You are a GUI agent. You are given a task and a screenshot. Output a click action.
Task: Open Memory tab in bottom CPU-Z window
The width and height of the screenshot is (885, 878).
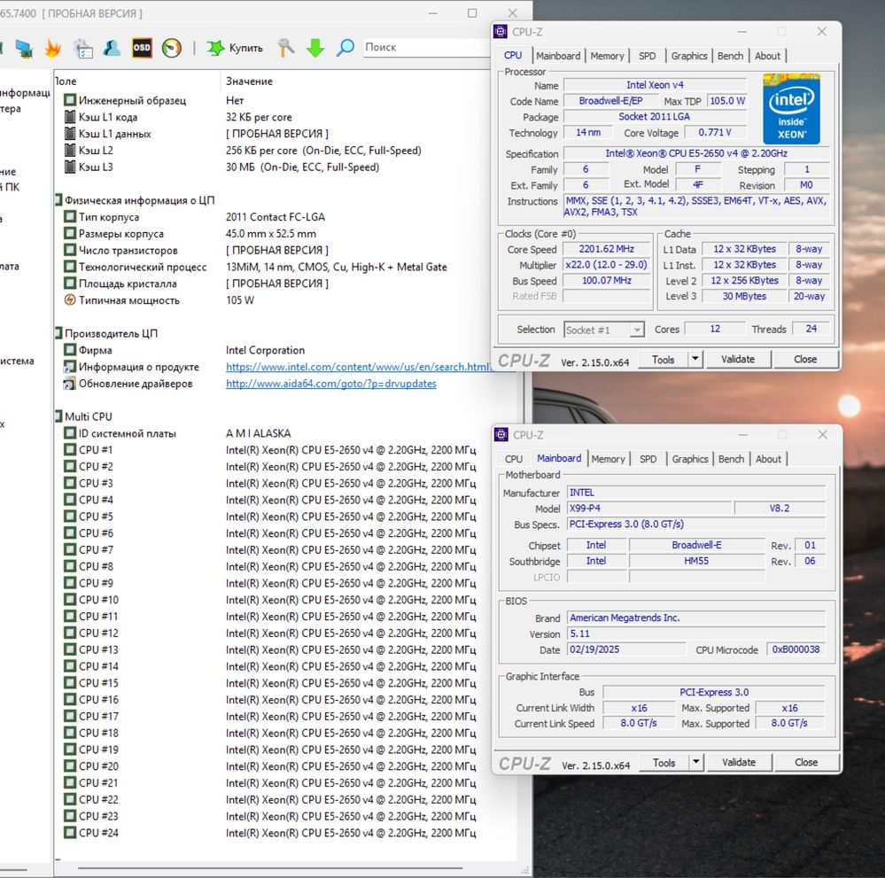(x=608, y=459)
